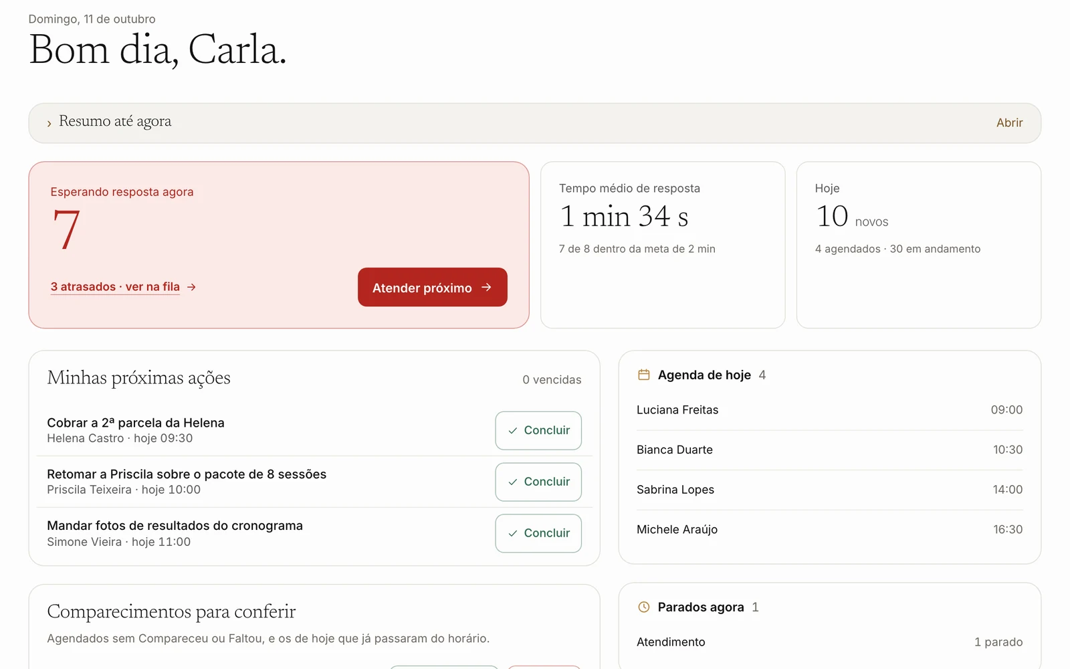The height and width of the screenshot is (669, 1070).
Task: Open task Mandar fotos de resultados do cronograma
Action: pos(175,526)
